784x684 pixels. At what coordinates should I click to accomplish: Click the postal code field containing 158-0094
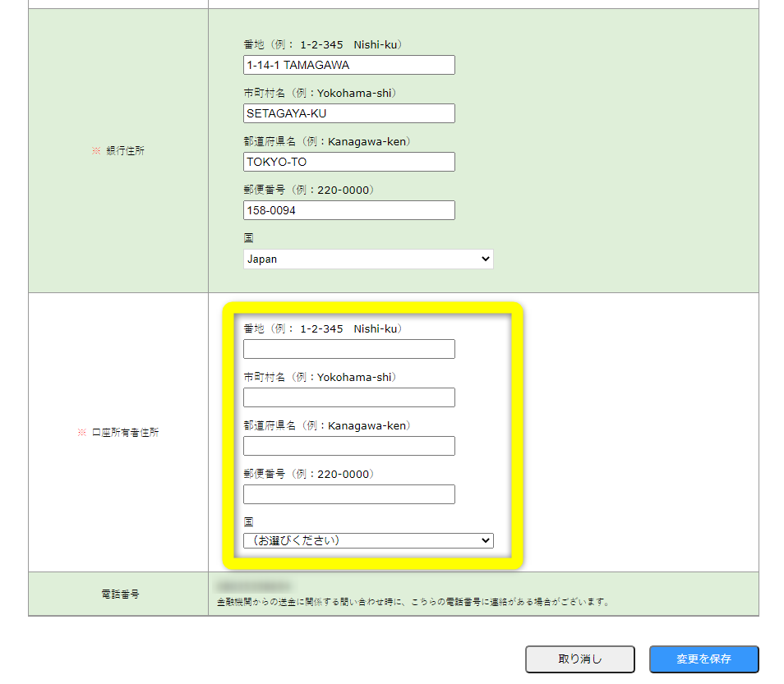[348, 210]
